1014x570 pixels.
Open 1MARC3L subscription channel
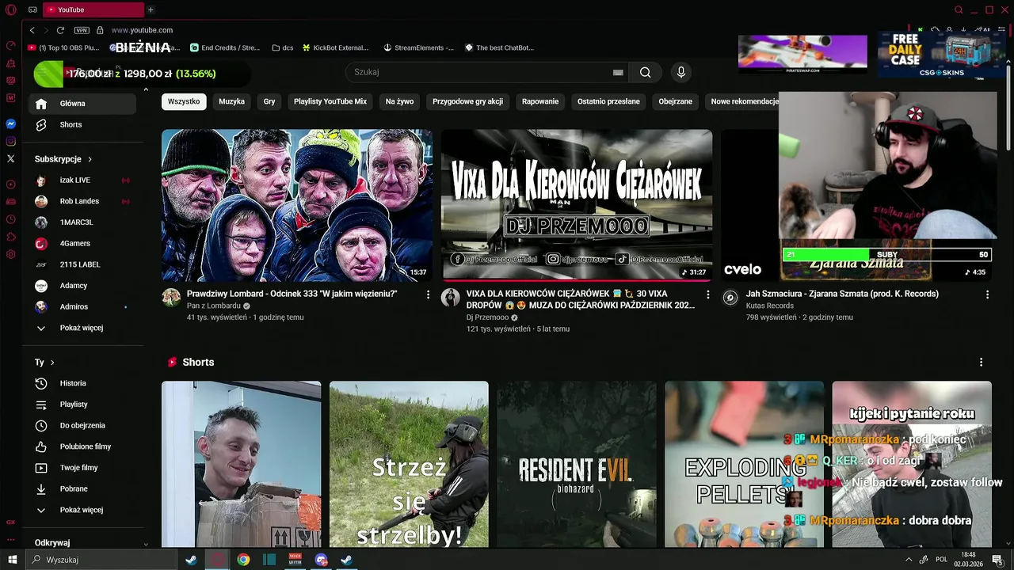coord(82,222)
